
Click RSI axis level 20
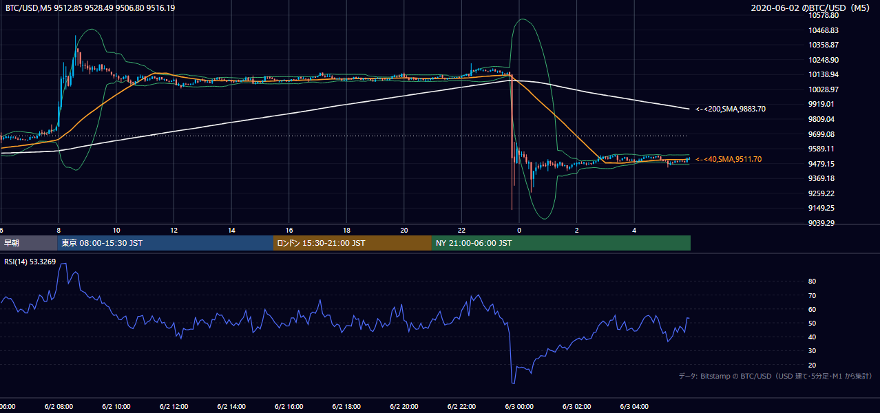[813, 365]
